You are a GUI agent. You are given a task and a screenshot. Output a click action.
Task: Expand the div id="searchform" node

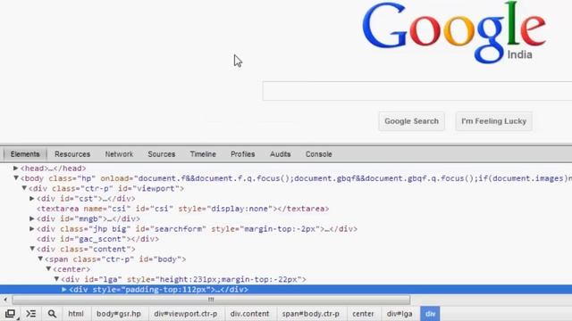point(32,229)
